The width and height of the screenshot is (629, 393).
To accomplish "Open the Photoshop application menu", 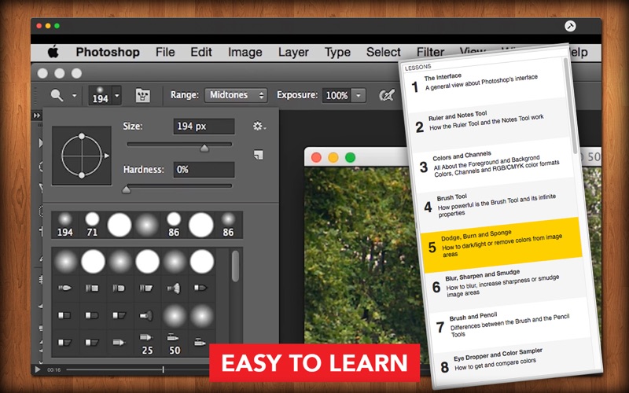I will [x=108, y=52].
